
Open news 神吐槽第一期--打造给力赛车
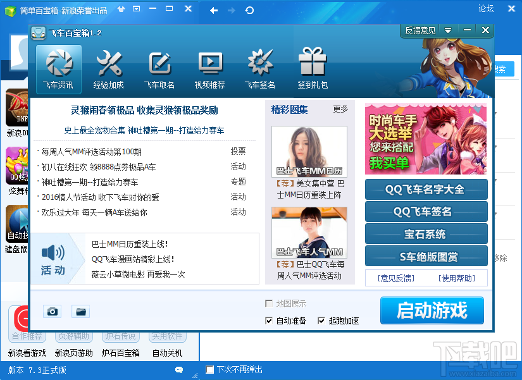tap(90, 182)
